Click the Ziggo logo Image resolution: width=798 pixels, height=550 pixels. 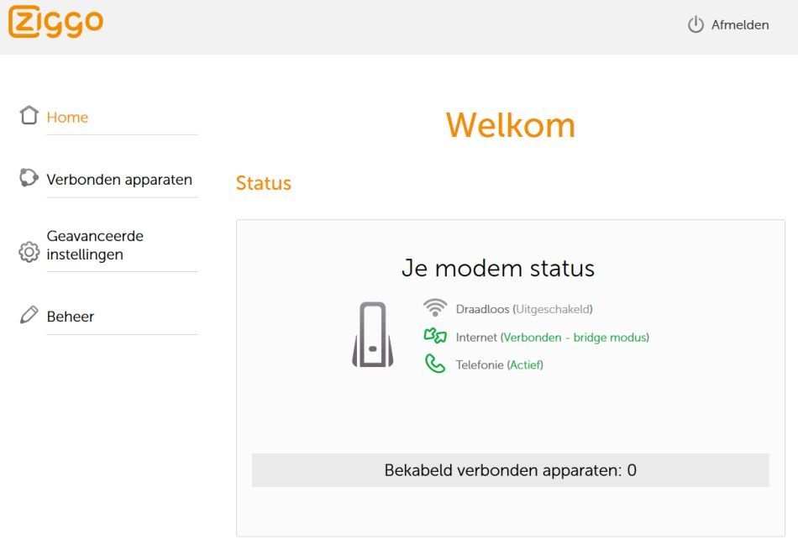(x=56, y=23)
